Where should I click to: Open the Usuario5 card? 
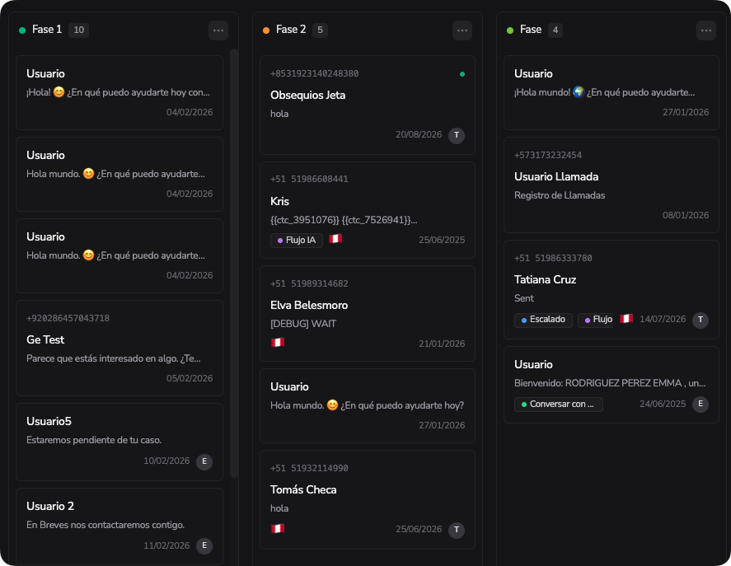pyautogui.click(x=119, y=442)
